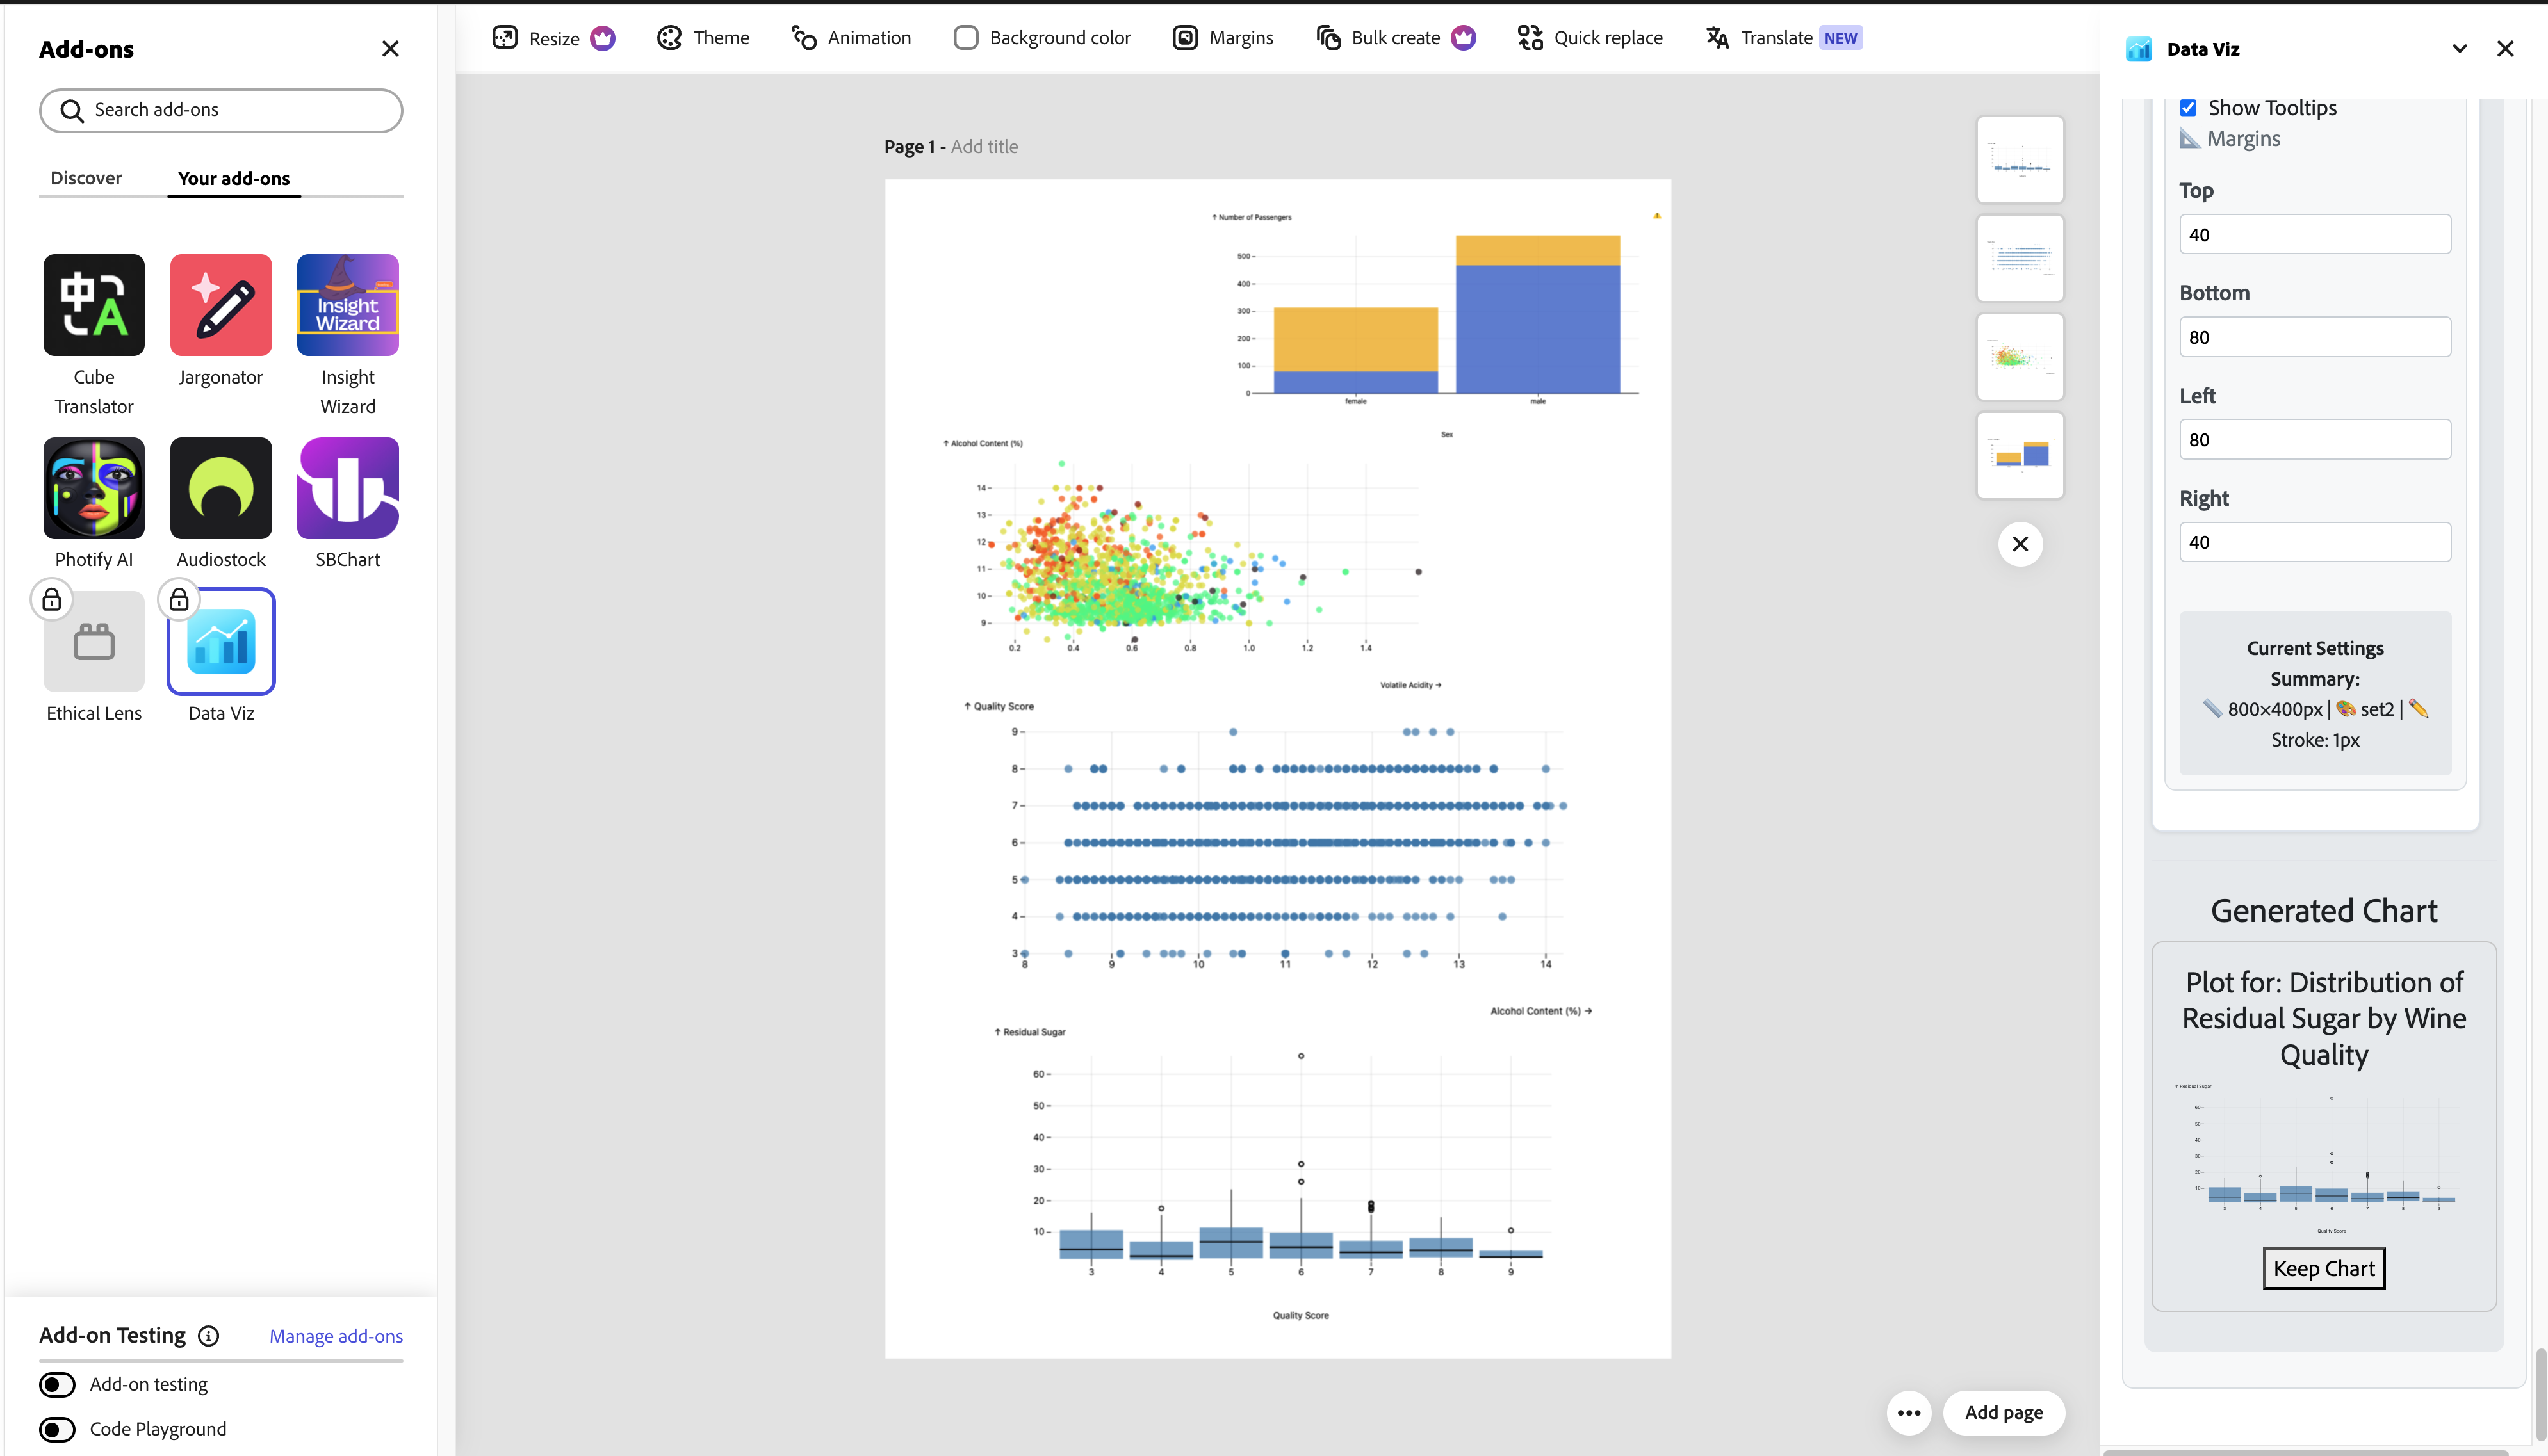Collapse the Data Viz panel chevron
The width and height of the screenshot is (2548, 1456).
(2459, 49)
